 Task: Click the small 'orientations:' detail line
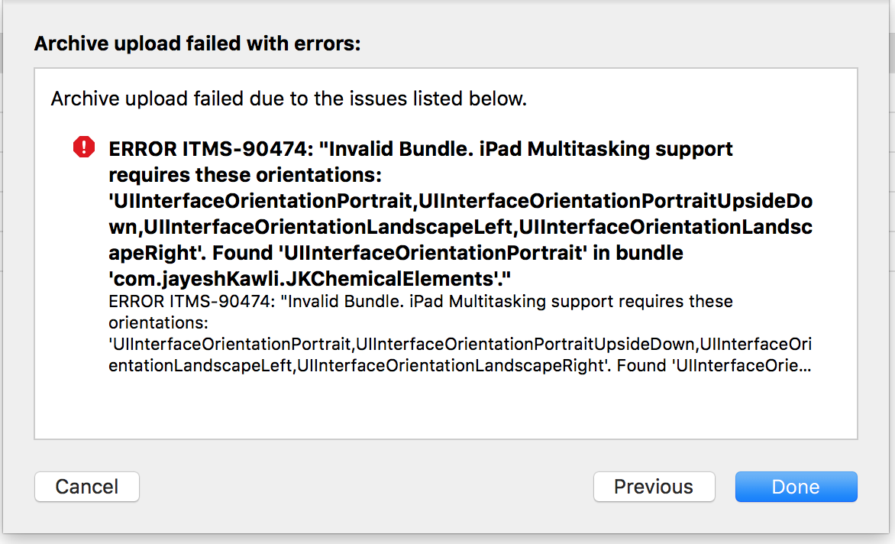point(159,322)
